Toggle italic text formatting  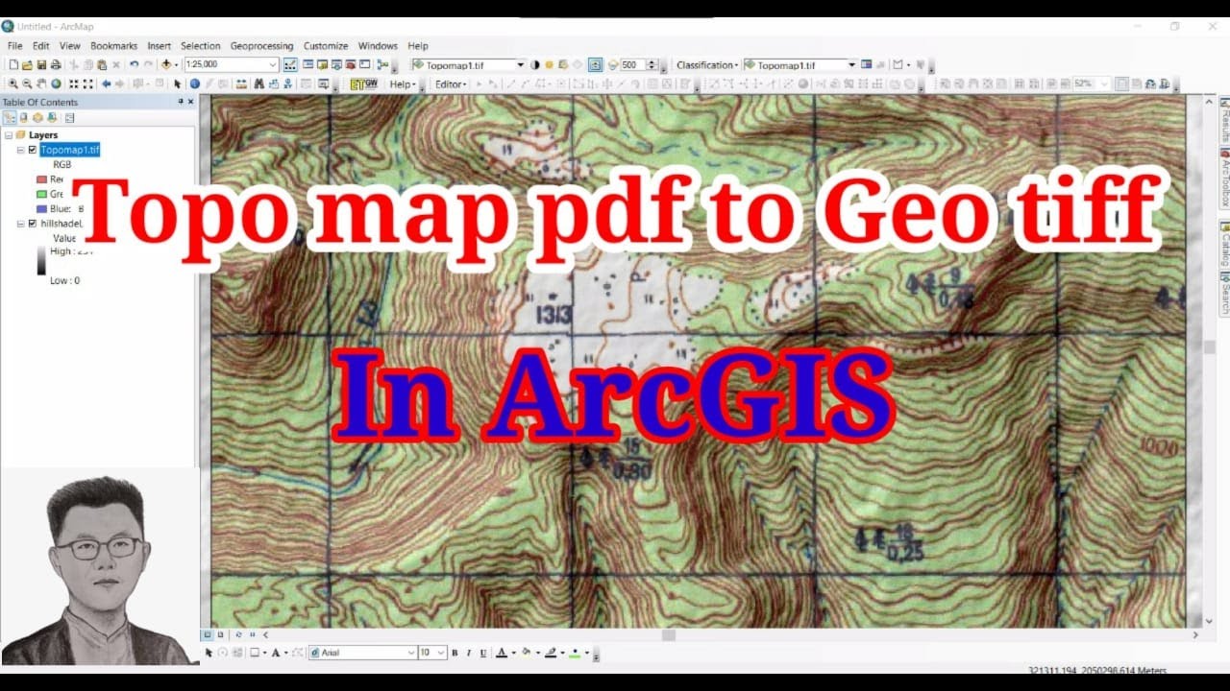coord(468,653)
